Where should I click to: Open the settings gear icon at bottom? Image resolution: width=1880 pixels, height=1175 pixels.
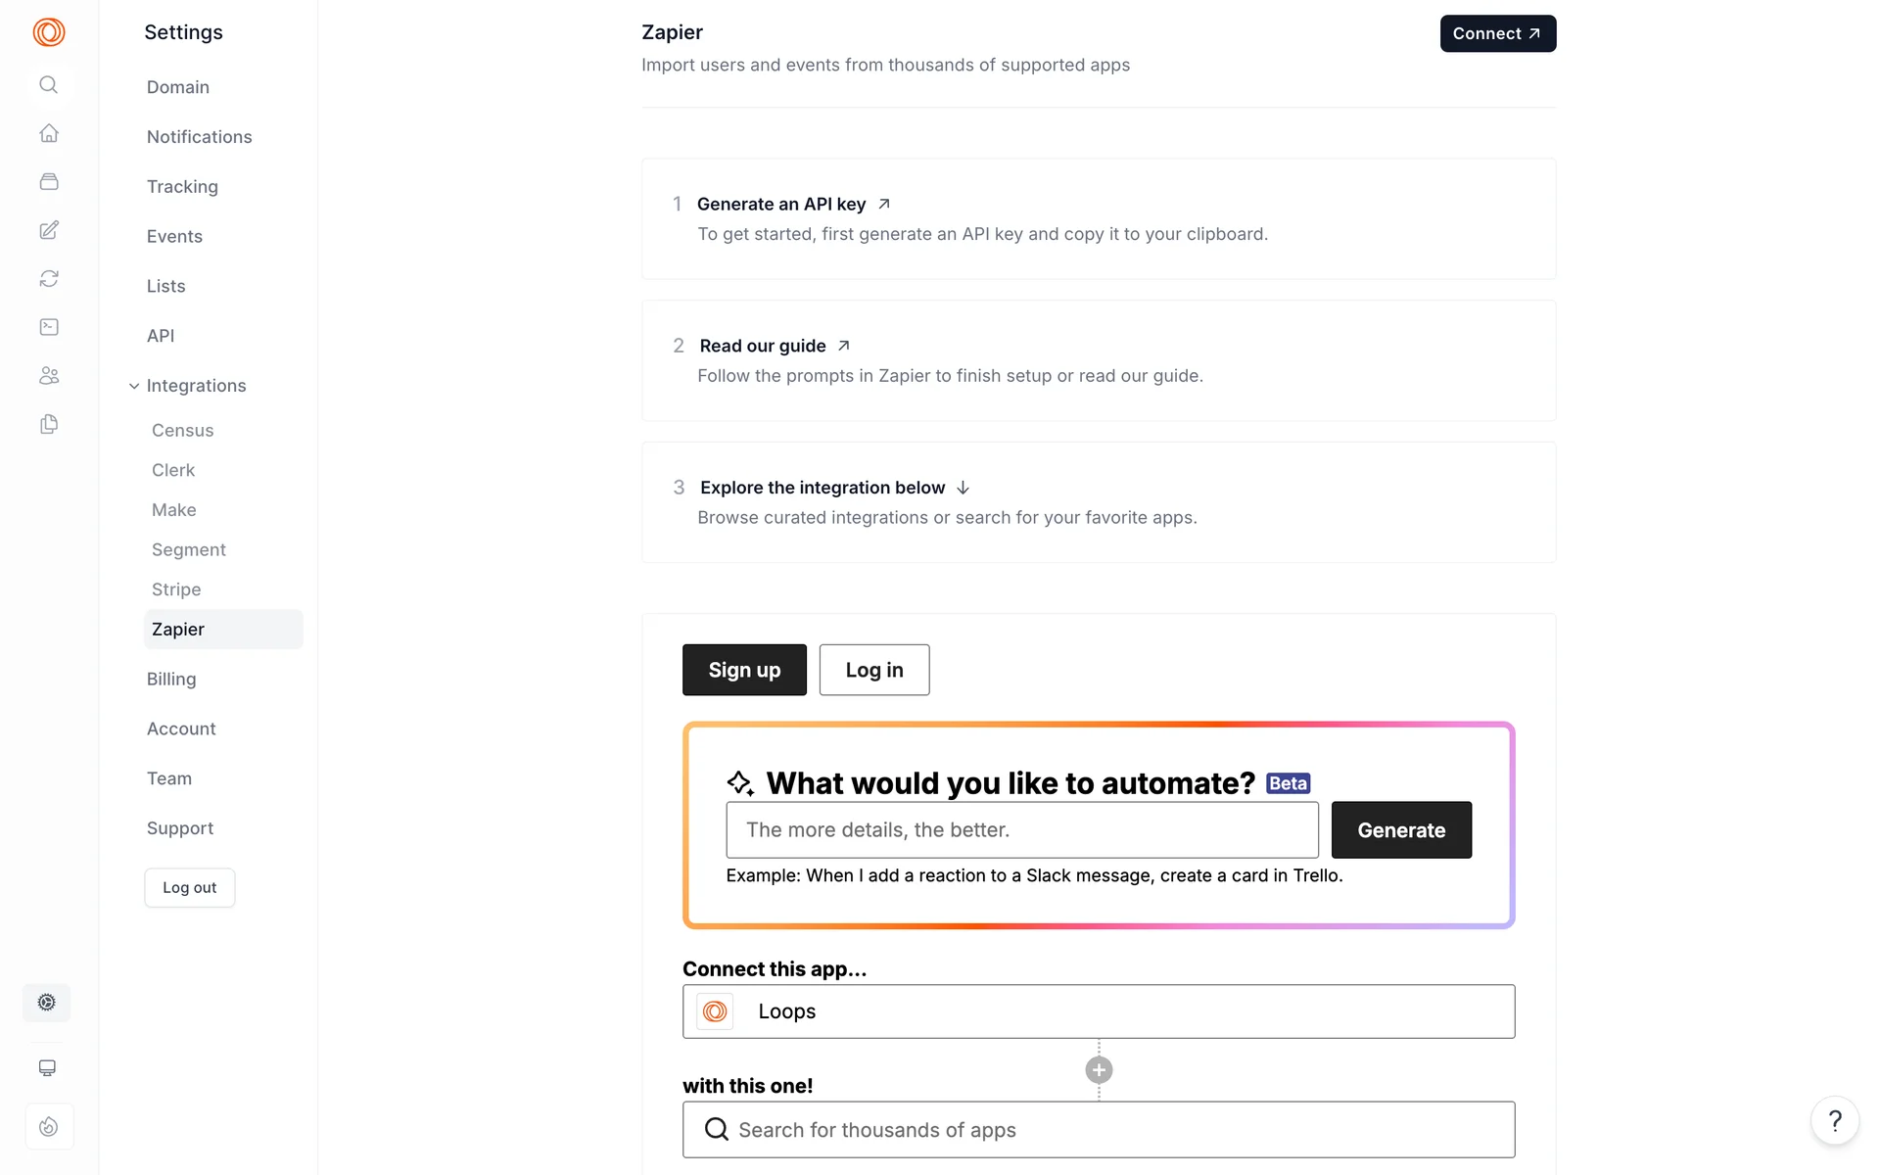coord(47,1003)
